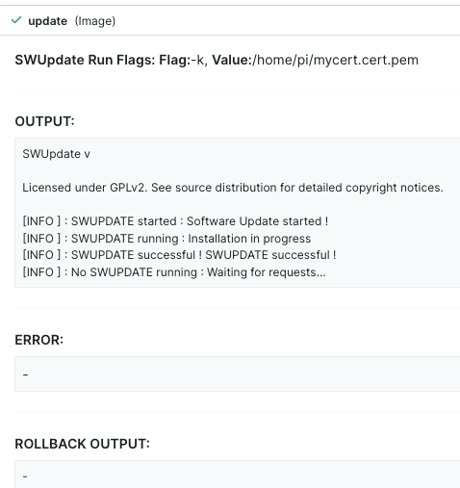Click the Value: label in run flags

click(x=232, y=60)
